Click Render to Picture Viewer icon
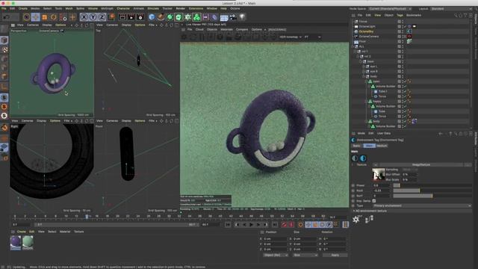 click(x=131, y=17)
